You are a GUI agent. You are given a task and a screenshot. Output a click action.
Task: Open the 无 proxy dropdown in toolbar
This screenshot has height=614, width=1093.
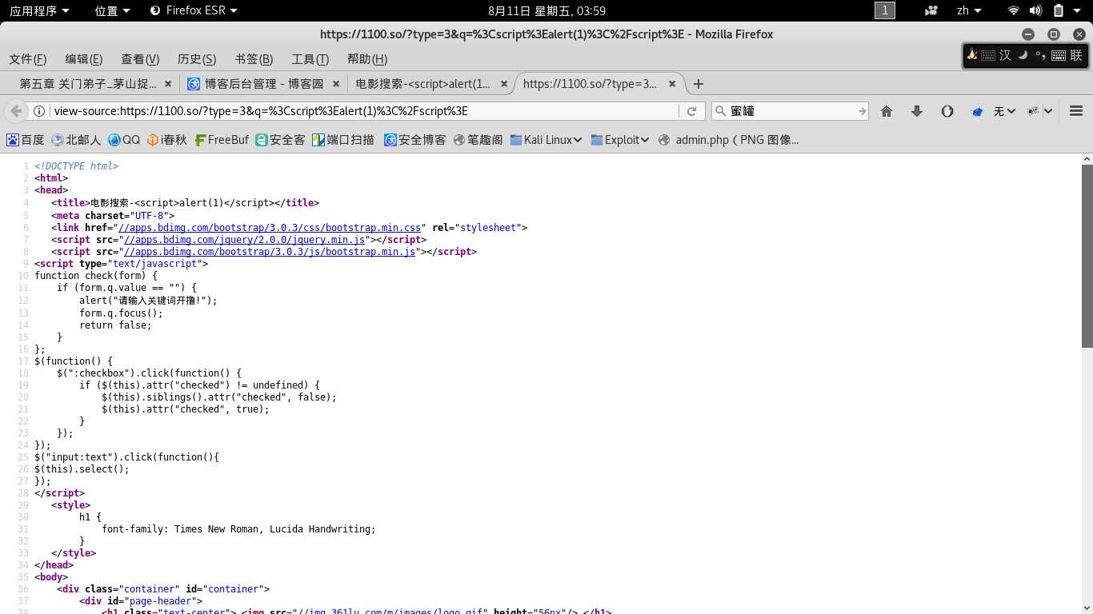click(1004, 111)
